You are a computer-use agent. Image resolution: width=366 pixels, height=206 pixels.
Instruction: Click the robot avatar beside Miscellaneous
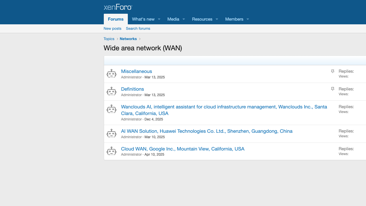pyautogui.click(x=112, y=74)
